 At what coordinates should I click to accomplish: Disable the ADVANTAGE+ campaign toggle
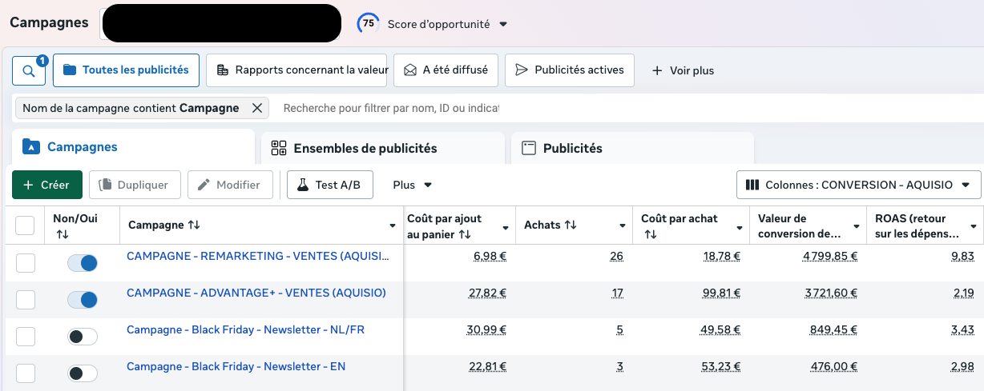83,300
